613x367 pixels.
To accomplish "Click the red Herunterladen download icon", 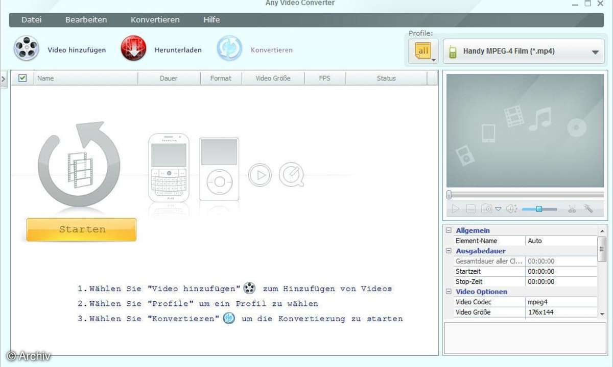I will coord(134,49).
